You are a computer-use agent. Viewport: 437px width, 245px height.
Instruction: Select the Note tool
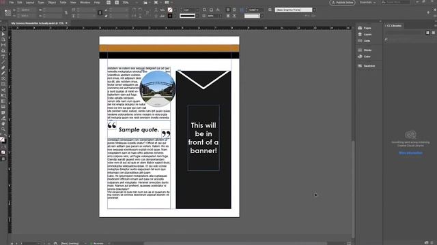(3, 113)
